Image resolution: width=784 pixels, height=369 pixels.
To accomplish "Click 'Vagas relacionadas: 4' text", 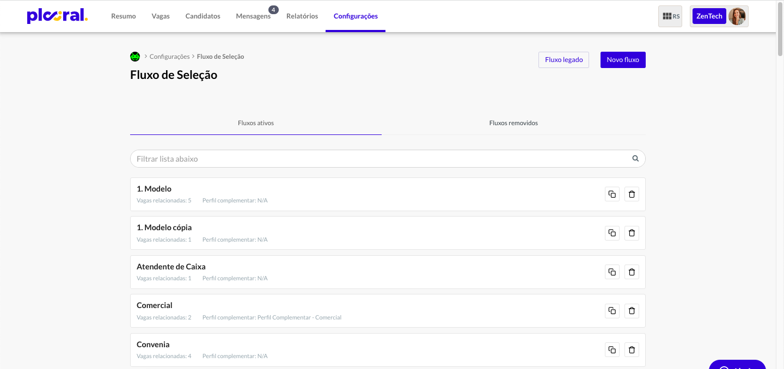I will click(x=164, y=356).
